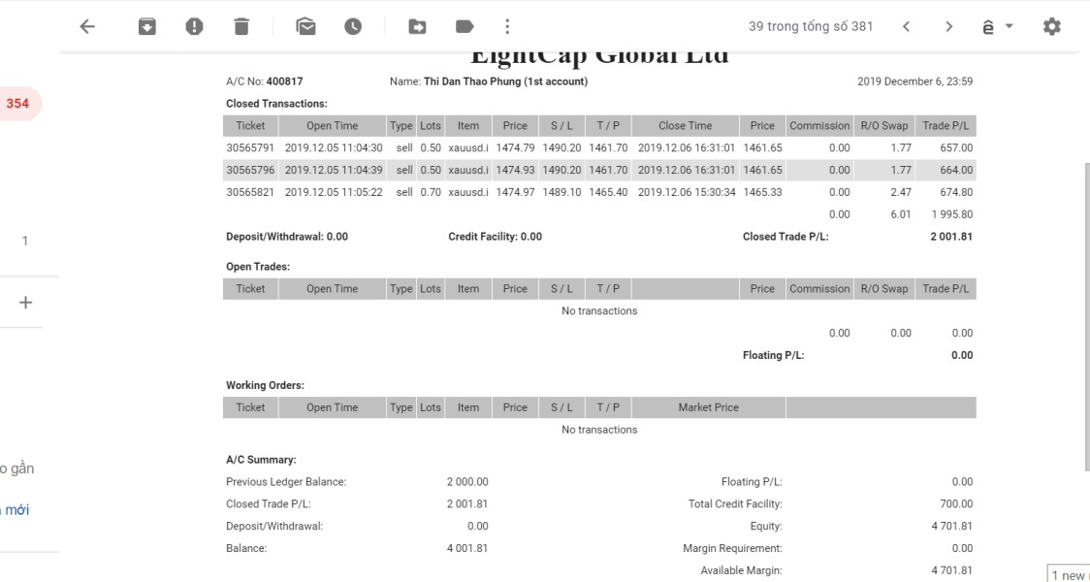Click the Equity label in the summary

click(766, 527)
